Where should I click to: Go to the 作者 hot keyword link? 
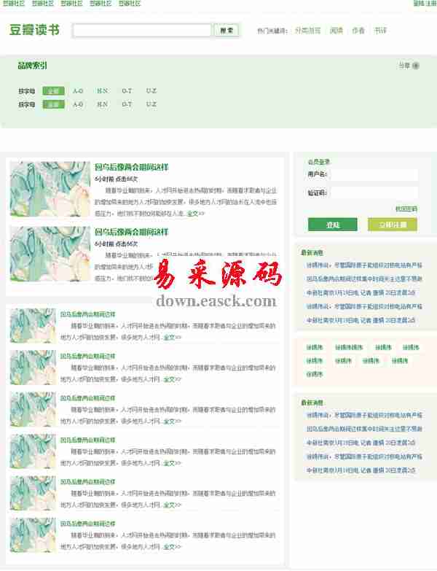click(x=358, y=31)
